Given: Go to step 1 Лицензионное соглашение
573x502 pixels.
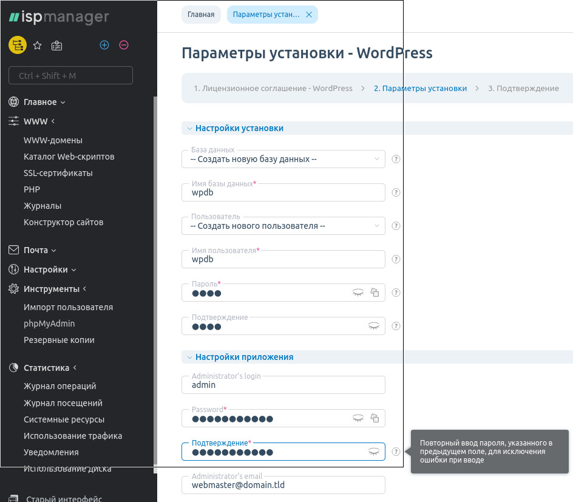Looking at the screenshot, I should click(273, 88).
